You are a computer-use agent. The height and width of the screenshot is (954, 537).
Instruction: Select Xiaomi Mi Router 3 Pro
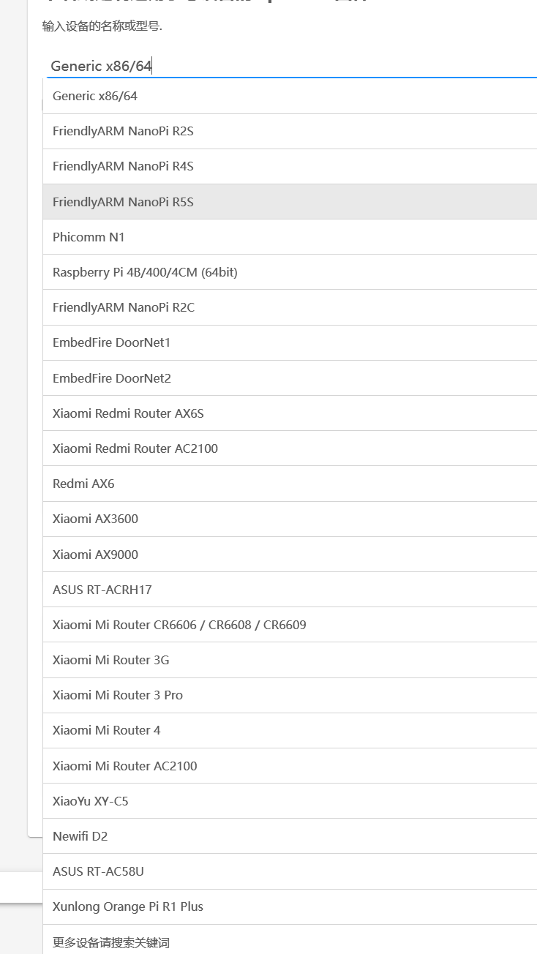(x=118, y=695)
